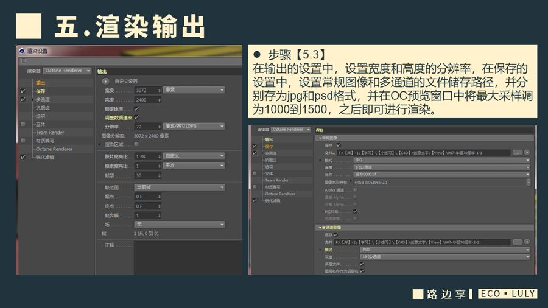The width and height of the screenshot is (548, 308).
Task: Open the JPG format dropdown
Action: tap(442, 160)
